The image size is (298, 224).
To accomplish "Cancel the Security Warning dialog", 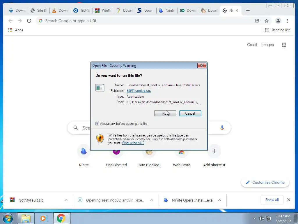I will 190,113.
